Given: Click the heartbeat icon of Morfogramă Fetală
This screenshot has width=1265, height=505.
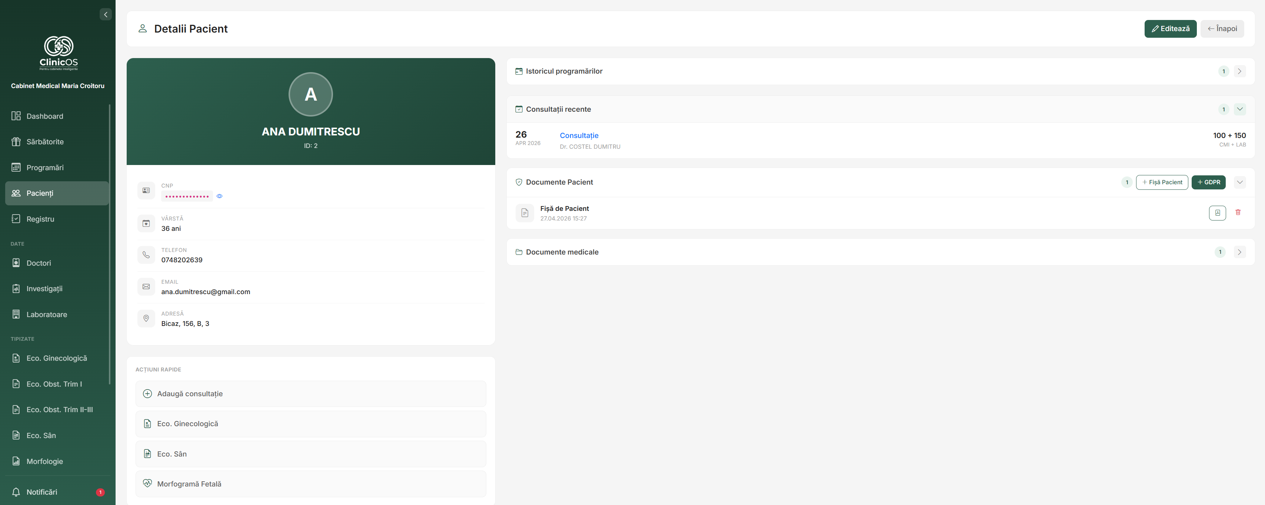Looking at the screenshot, I should click(x=147, y=484).
